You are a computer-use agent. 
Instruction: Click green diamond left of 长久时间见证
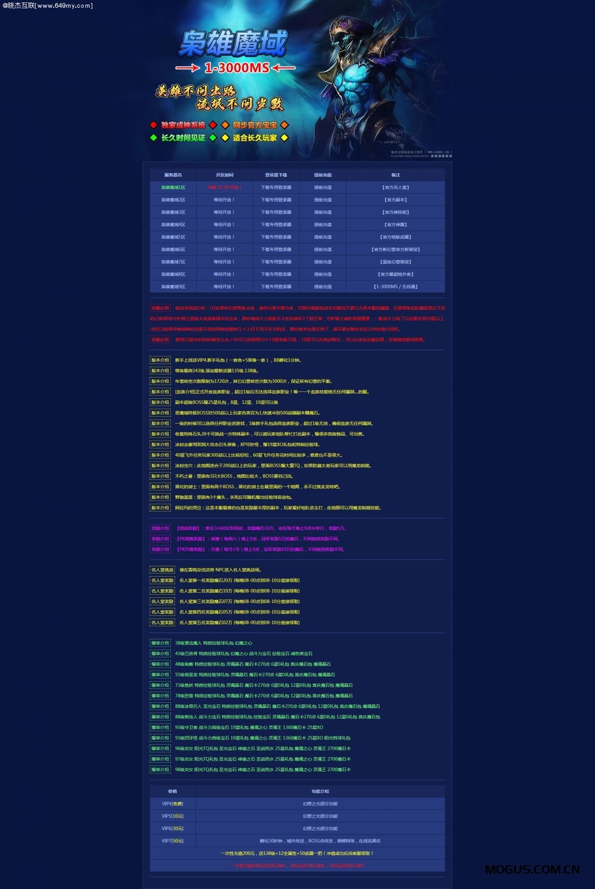pyautogui.click(x=153, y=138)
